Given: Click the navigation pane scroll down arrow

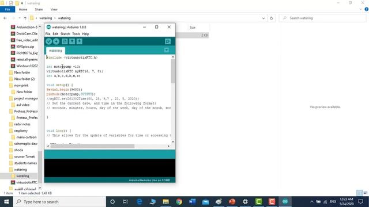Looking at the screenshot, I should (x=40, y=188).
